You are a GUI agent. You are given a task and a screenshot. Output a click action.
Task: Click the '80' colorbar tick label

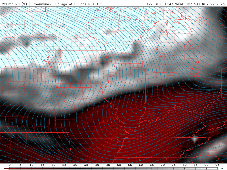(x=185, y=165)
